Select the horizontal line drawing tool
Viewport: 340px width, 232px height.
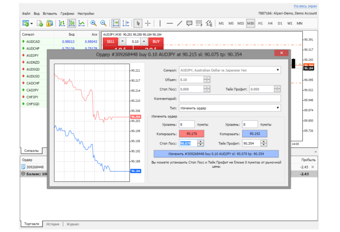(170, 23)
